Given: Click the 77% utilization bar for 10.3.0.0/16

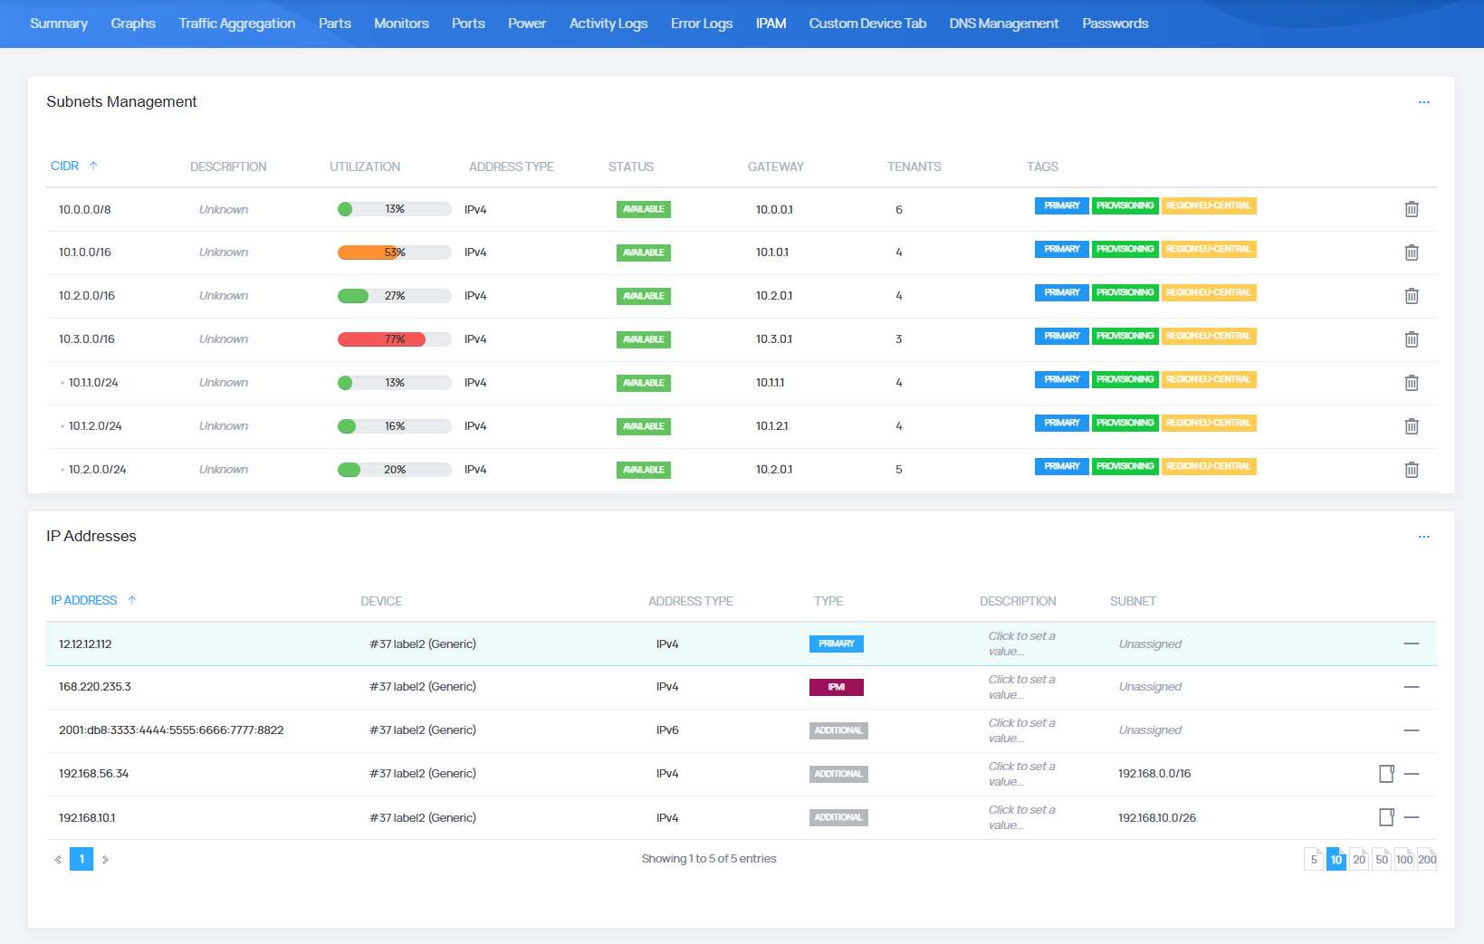Looking at the screenshot, I should 395,339.
